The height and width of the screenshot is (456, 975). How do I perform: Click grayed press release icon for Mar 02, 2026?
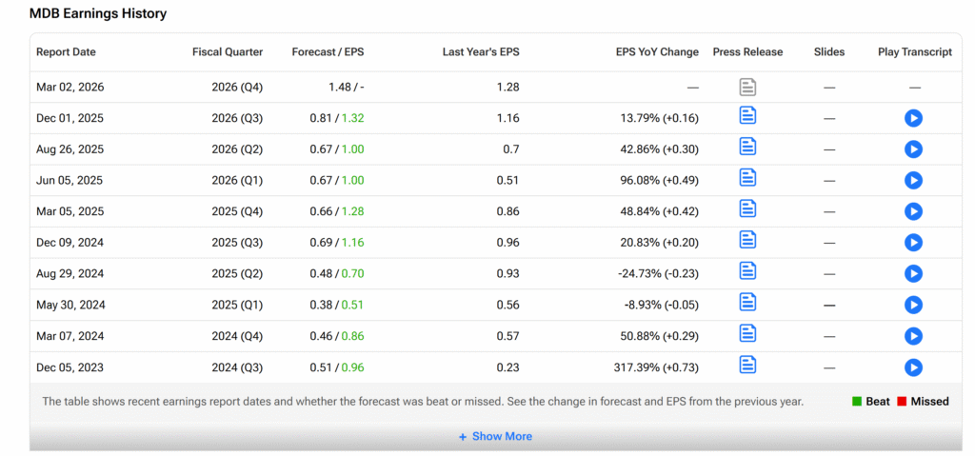tap(748, 88)
